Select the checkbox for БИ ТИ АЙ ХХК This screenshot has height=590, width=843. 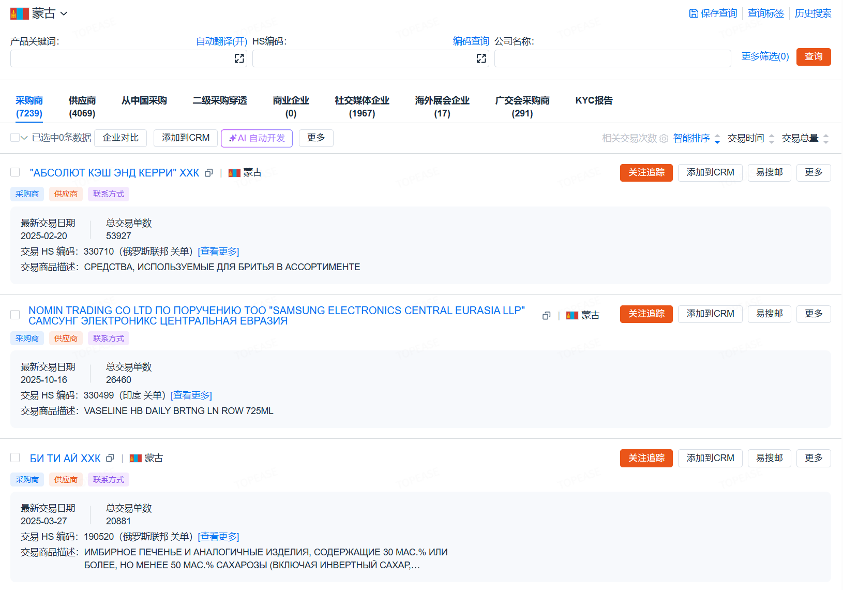pos(16,458)
